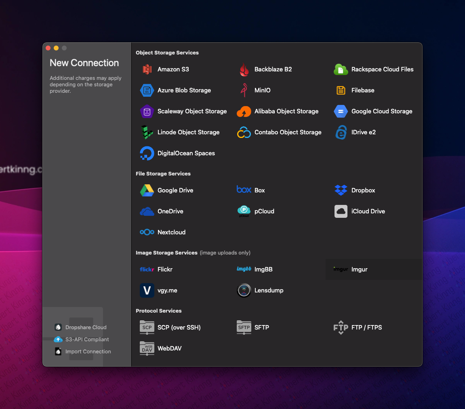
Task: Click the Imgur logo icon
Action: (341, 269)
